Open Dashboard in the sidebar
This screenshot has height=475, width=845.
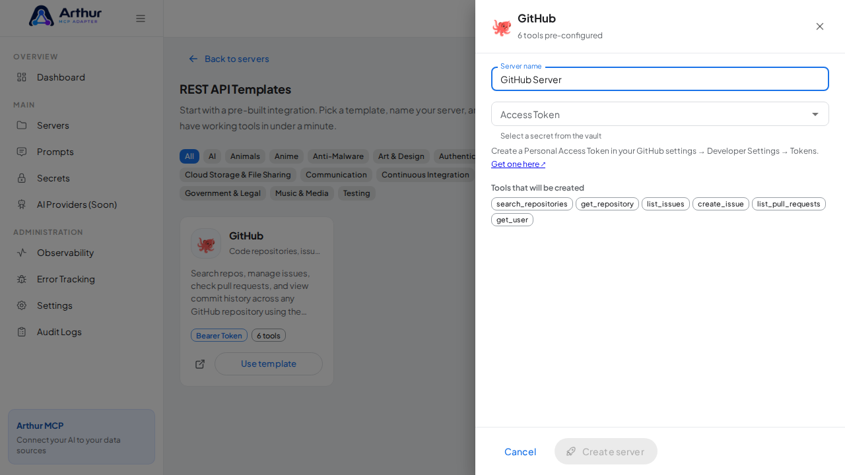(82, 77)
